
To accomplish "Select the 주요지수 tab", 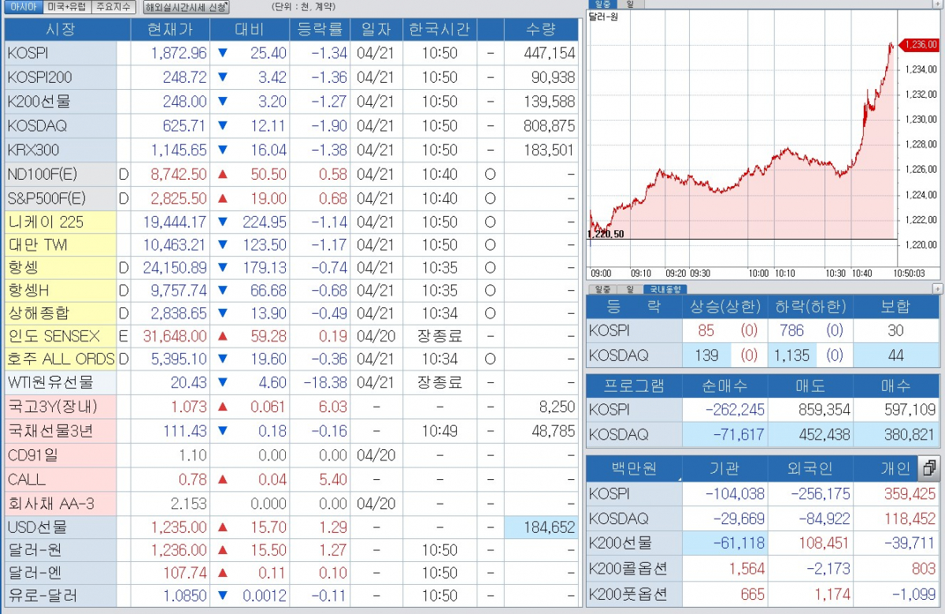I will (113, 7).
